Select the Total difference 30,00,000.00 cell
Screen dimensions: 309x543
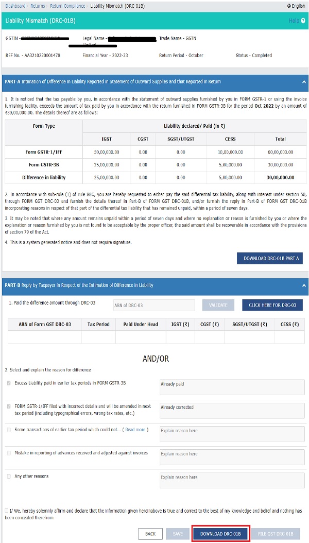tap(280, 178)
